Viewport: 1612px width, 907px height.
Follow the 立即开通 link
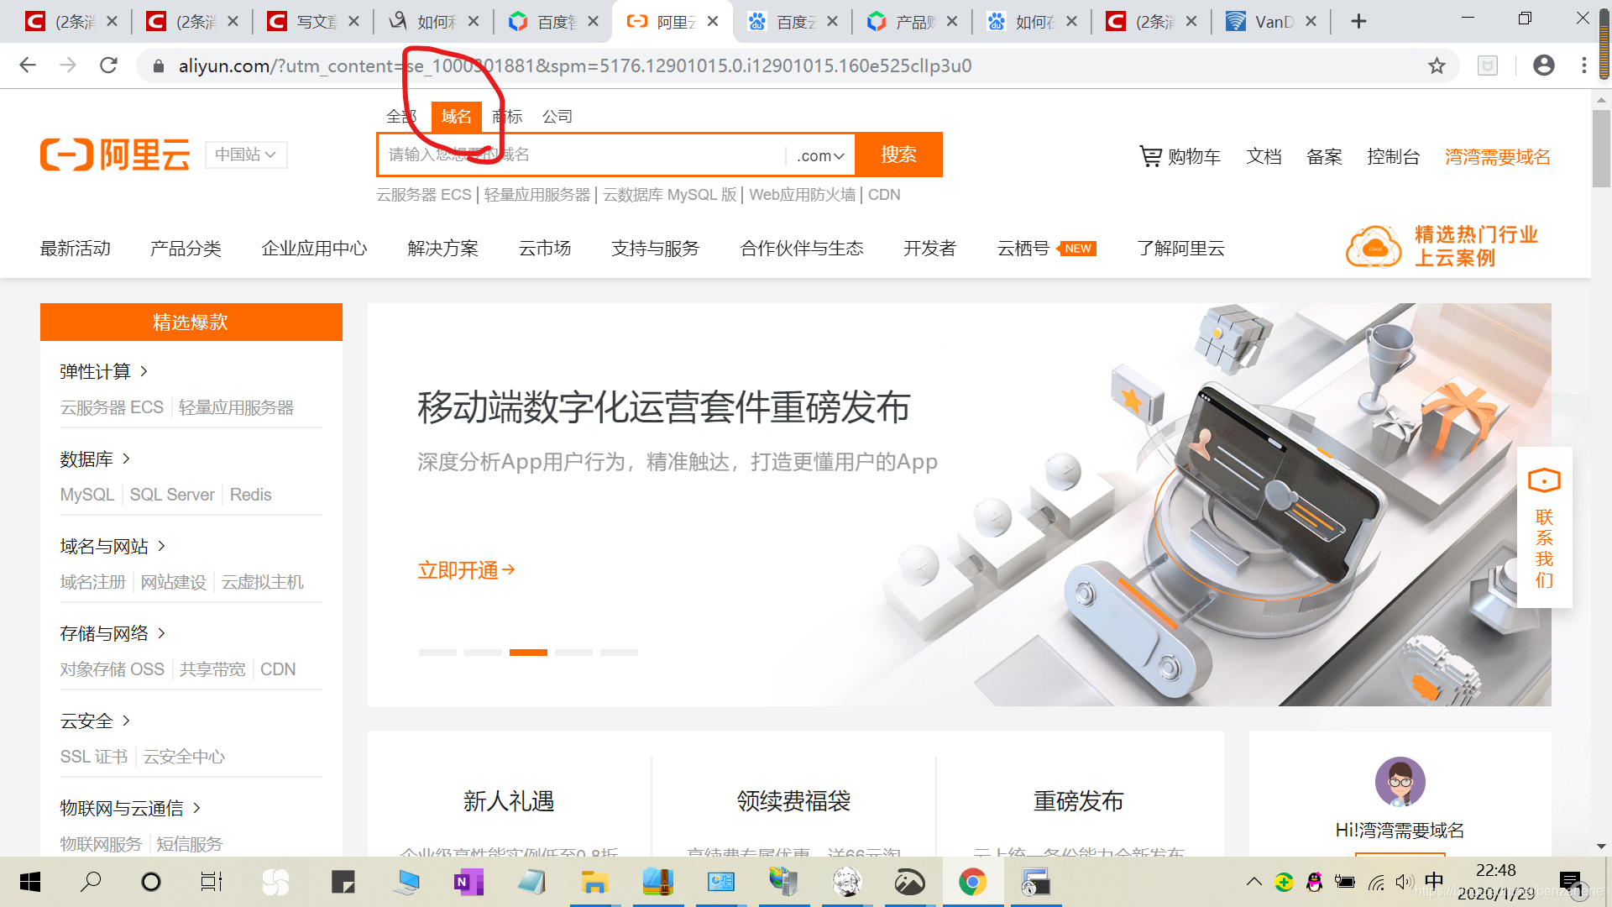(467, 569)
